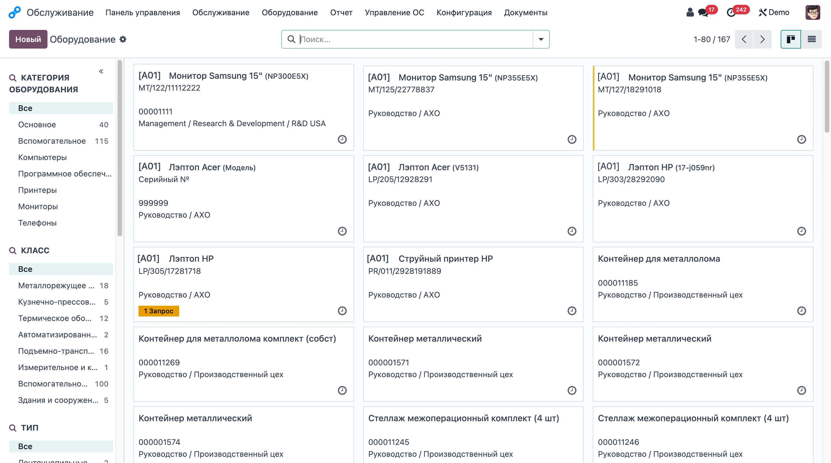This screenshot has height=463, width=831.
Task: Click the Новый button
Action: coord(28,39)
